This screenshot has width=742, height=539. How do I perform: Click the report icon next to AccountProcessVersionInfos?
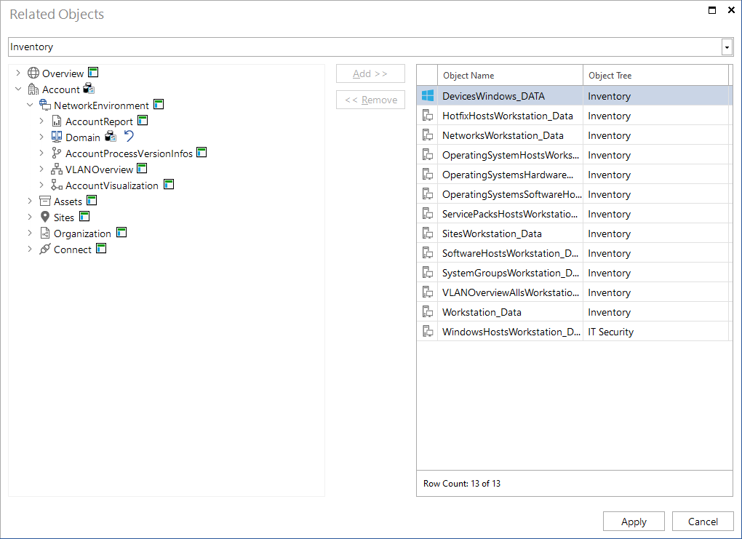[x=202, y=153]
